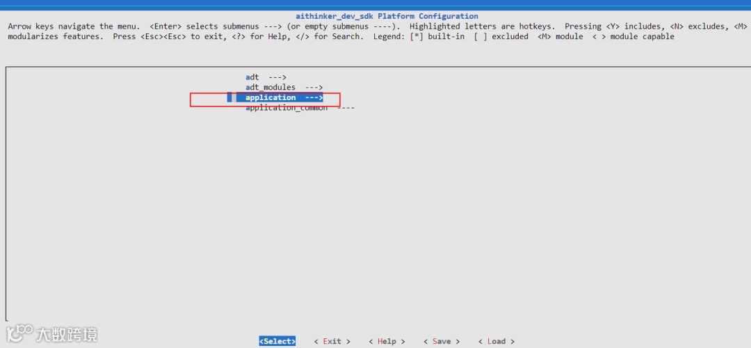This screenshot has height=348, width=751.
Task: Select the application_common empty submenu entry
Action: point(300,109)
